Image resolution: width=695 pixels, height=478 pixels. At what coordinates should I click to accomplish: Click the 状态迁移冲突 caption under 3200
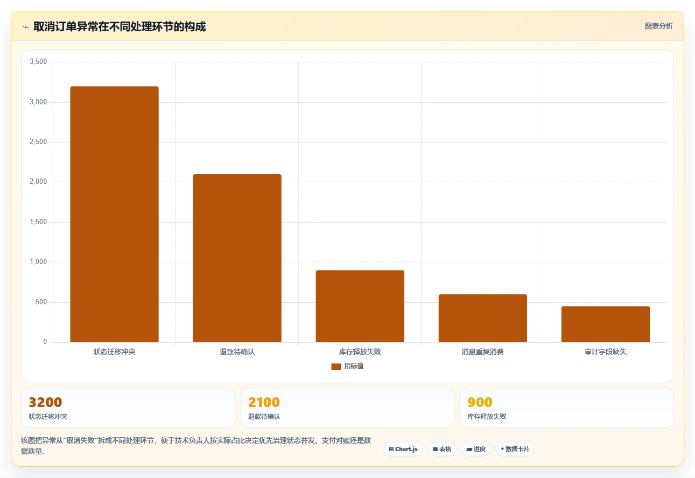pyautogui.click(x=48, y=417)
